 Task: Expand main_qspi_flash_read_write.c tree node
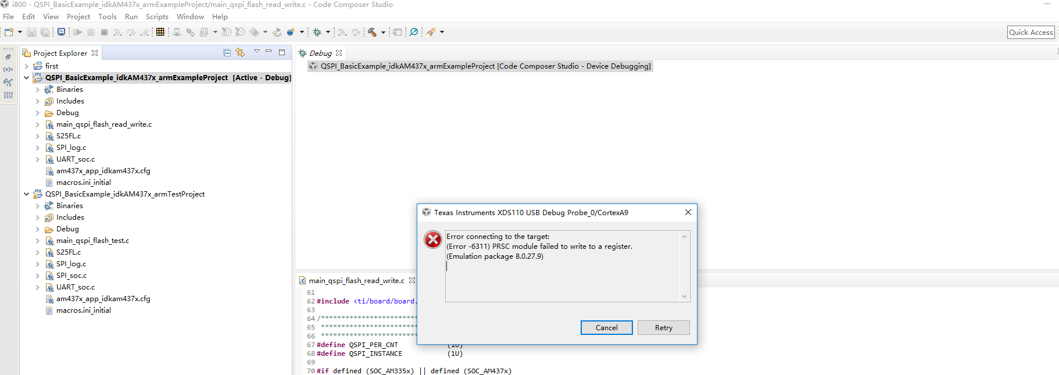click(37, 124)
